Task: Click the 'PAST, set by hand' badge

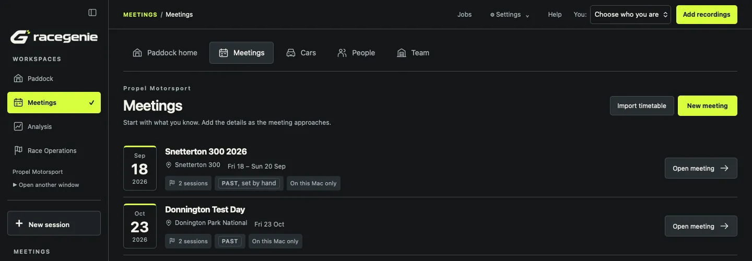Action: point(249,183)
